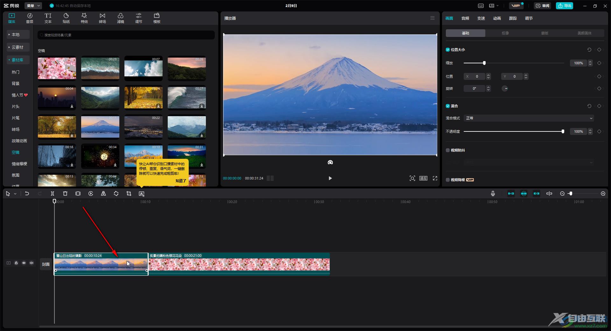Click the reverse playback tool icon

[91, 194]
